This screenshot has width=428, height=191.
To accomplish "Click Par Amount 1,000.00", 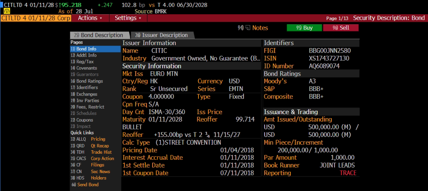I will (342, 157).
